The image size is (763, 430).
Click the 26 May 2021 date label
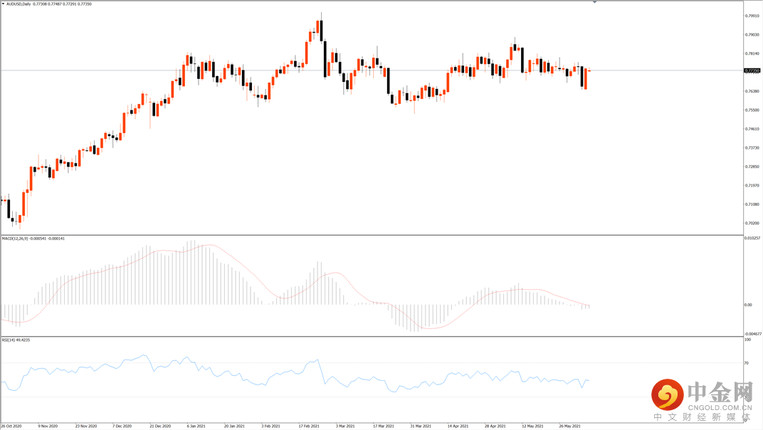tap(569, 426)
